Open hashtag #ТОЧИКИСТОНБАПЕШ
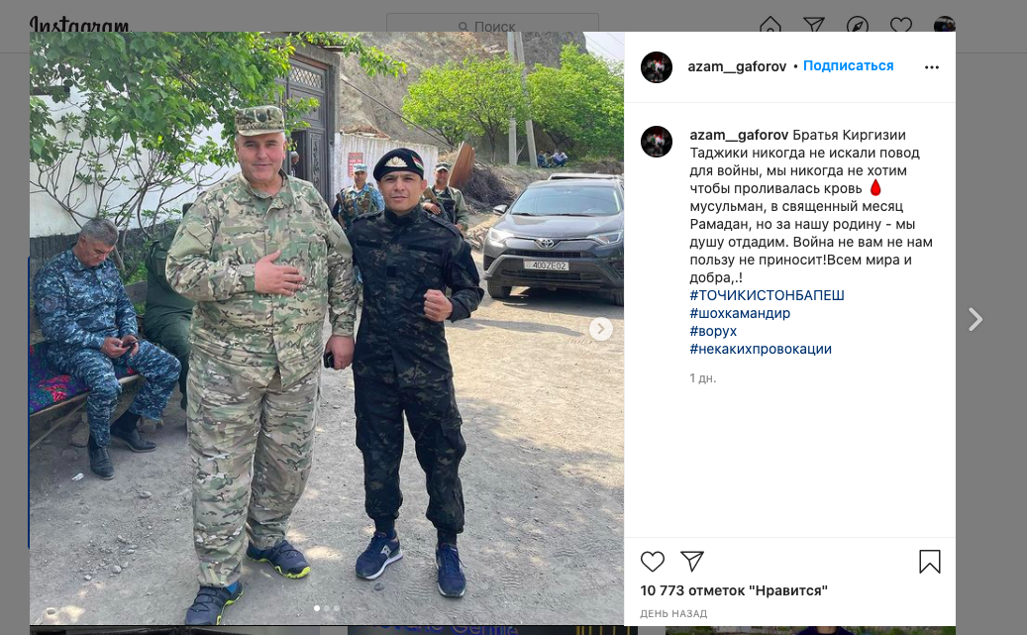This screenshot has width=1027, height=635. pos(767,295)
